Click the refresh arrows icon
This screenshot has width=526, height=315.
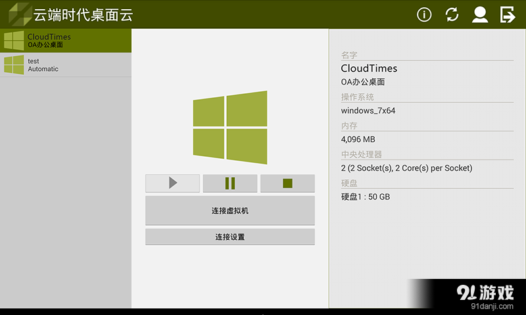[x=452, y=14]
